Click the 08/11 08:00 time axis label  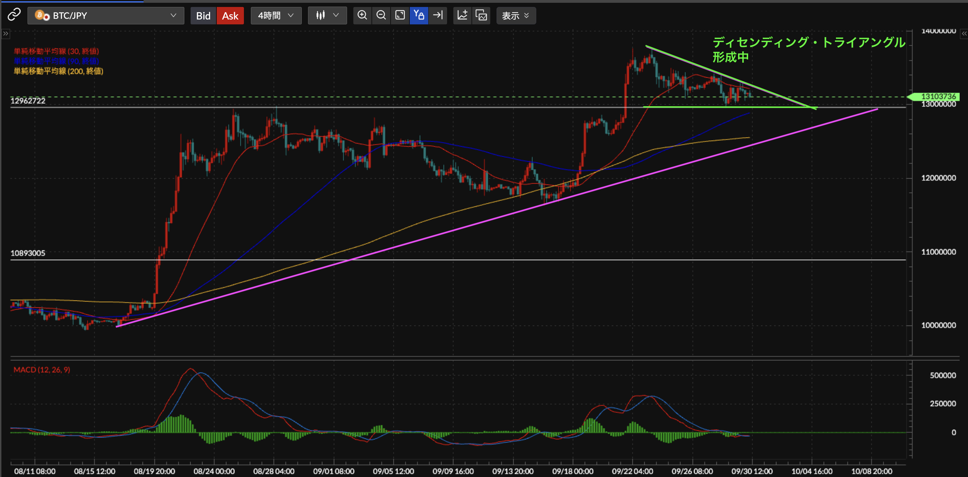(x=35, y=471)
